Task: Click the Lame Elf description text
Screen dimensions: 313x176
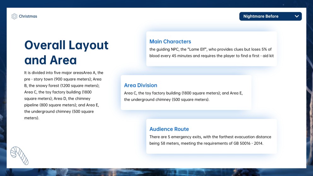Action: [210, 53]
